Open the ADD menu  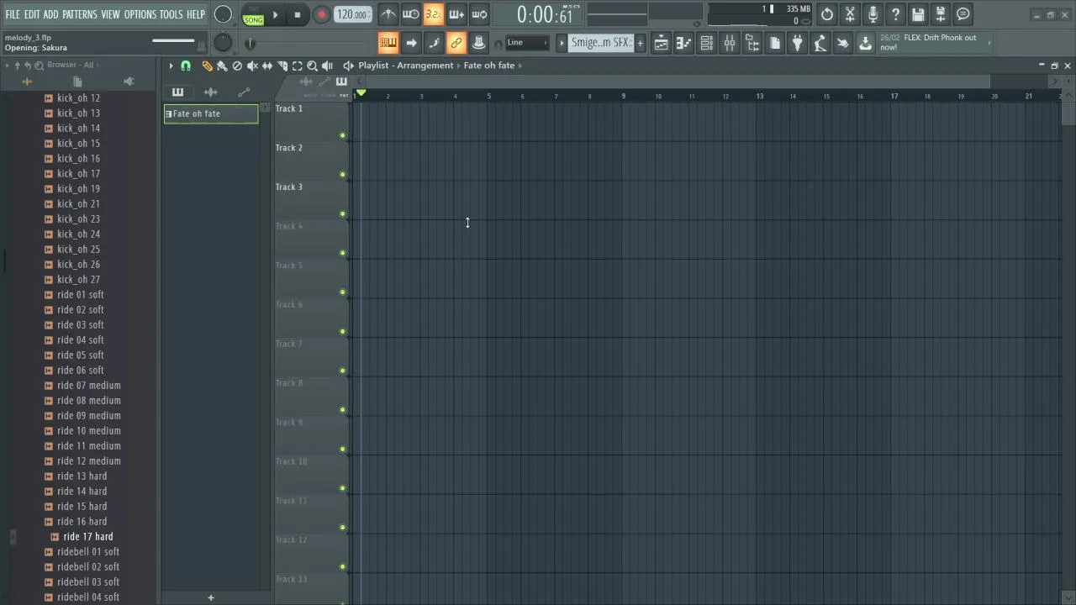tap(51, 14)
